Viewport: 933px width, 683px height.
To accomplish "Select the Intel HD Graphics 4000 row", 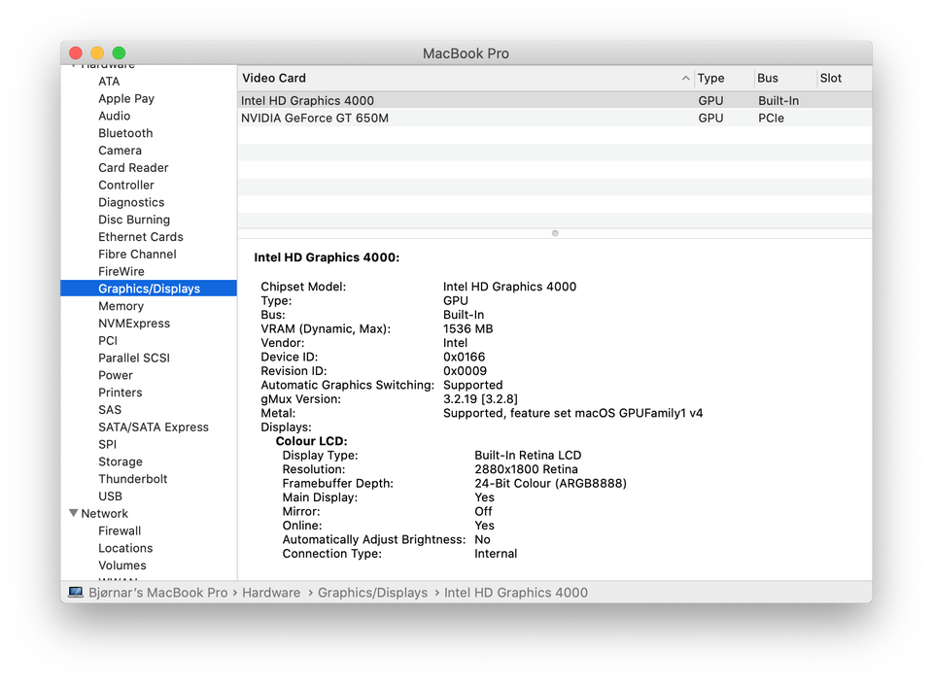I will [555, 100].
